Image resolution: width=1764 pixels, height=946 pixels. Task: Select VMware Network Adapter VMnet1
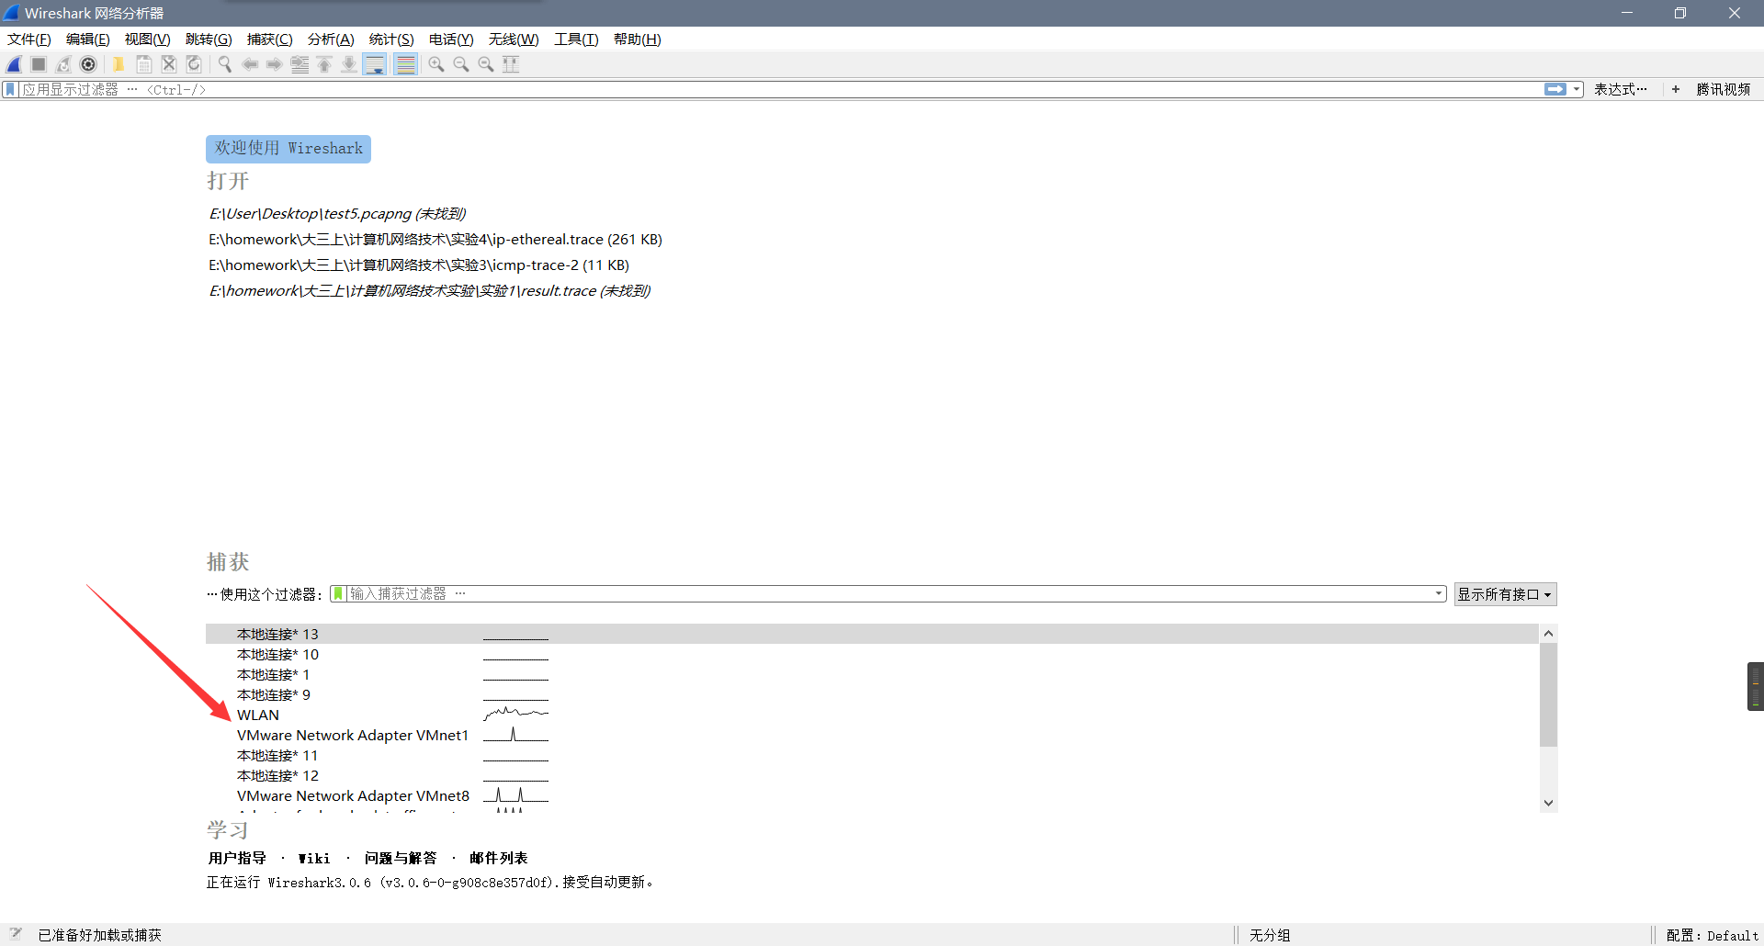[x=872, y=735]
